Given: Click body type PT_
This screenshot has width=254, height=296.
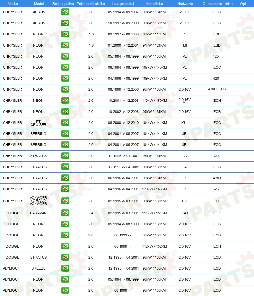Looking at the screenshot, I should [x=184, y=123].
